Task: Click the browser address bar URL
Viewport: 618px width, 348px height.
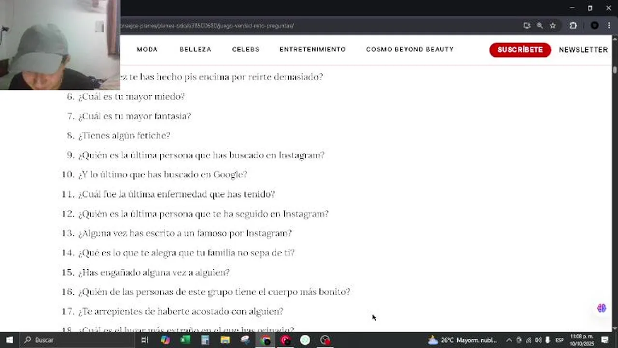Action: point(208,26)
